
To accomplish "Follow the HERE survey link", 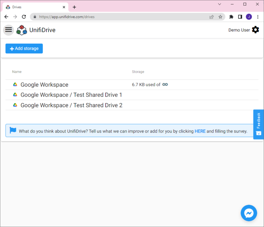I will [x=200, y=131].
